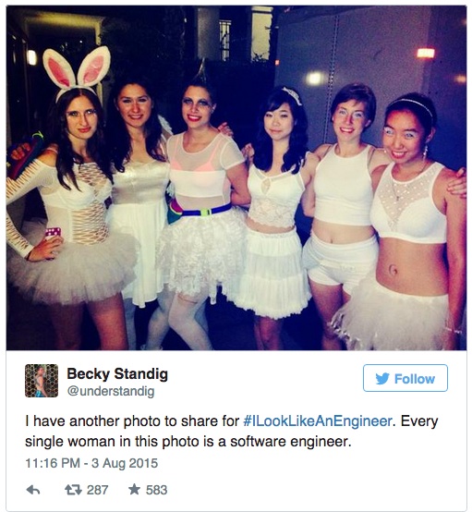472x512 pixels.
Task: View the 287 retweets count
Action: pyautogui.click(x=97, y=490)
